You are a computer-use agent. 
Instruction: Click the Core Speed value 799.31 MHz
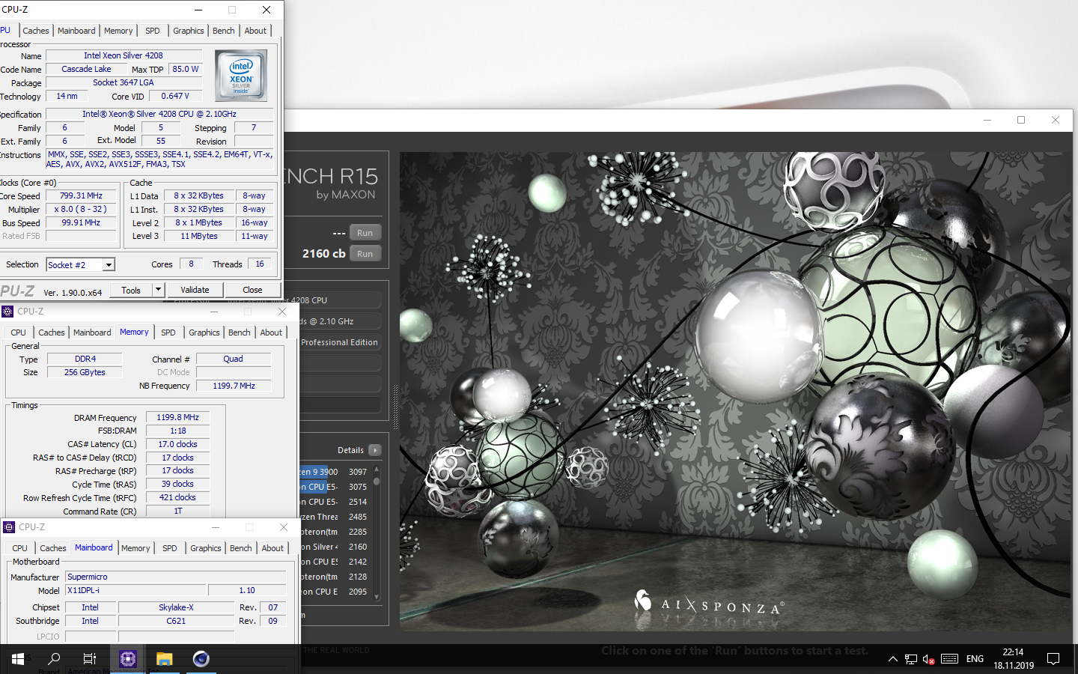[81, 195]
